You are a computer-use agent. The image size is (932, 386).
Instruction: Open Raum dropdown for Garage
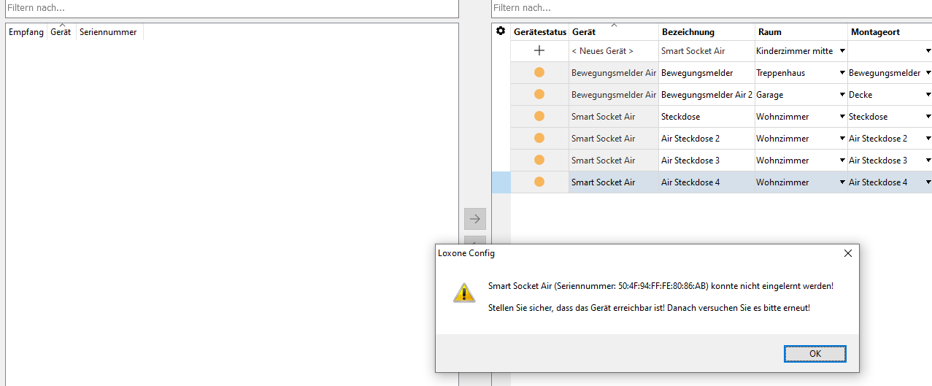tap(842, 95)
